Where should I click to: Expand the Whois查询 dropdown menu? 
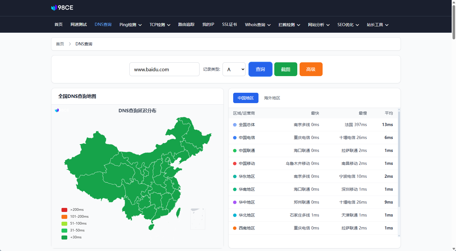(x=258, y=25)
